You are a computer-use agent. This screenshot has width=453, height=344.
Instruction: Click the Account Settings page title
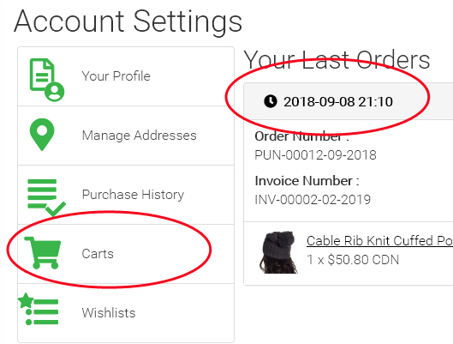(128, 21)
